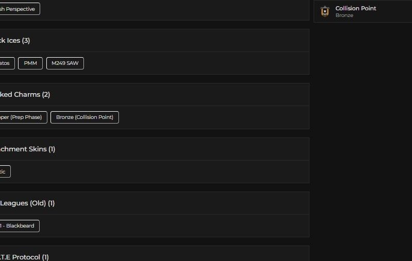Expand the Skins (1) section header
Screen dimensions: 412x261
click(x=28, y=149)
